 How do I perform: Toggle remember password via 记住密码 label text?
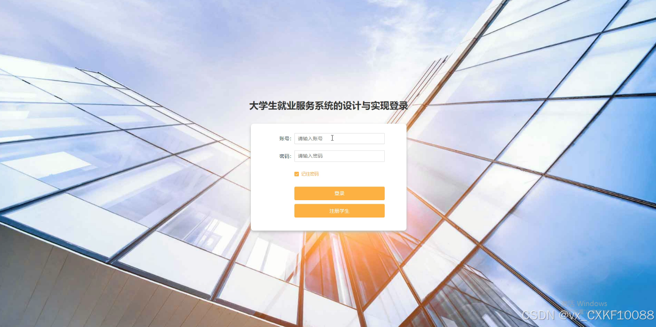click(x=310, y=174)
